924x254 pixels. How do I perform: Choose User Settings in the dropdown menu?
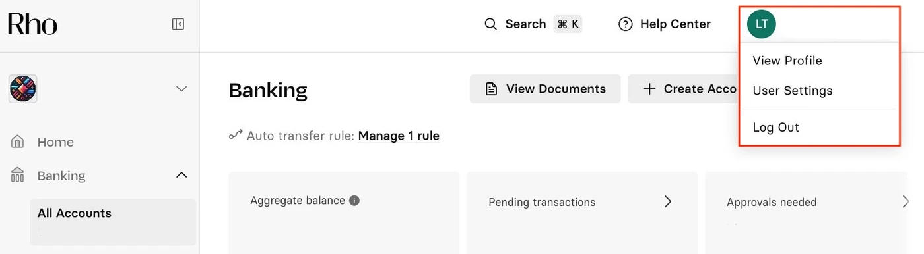coord(793,91)
